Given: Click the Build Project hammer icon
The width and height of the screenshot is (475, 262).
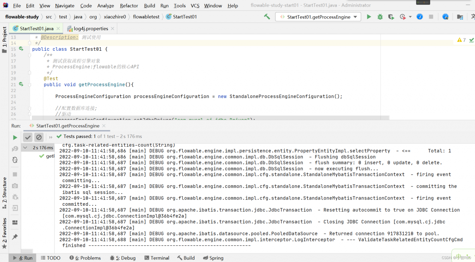Looking at the screenshot, I should click(267, 17).
